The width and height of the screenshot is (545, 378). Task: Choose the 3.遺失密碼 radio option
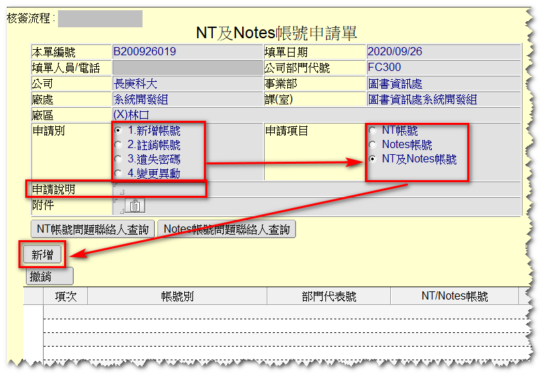[119, 159]
